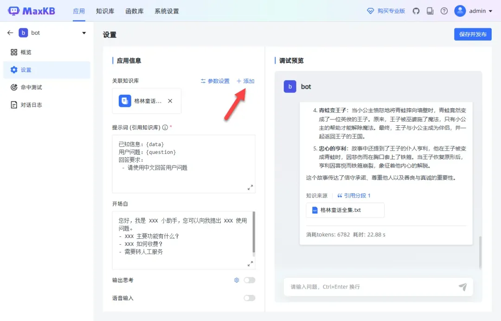Viewport: 501px width, 321px height.
Task: Click the 设置 gear icon in sidebar
Action: click(x=14, y=70)
